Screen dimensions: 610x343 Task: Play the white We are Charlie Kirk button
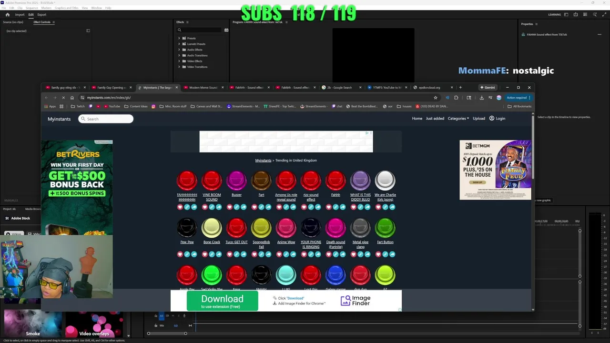pos(385,181)
